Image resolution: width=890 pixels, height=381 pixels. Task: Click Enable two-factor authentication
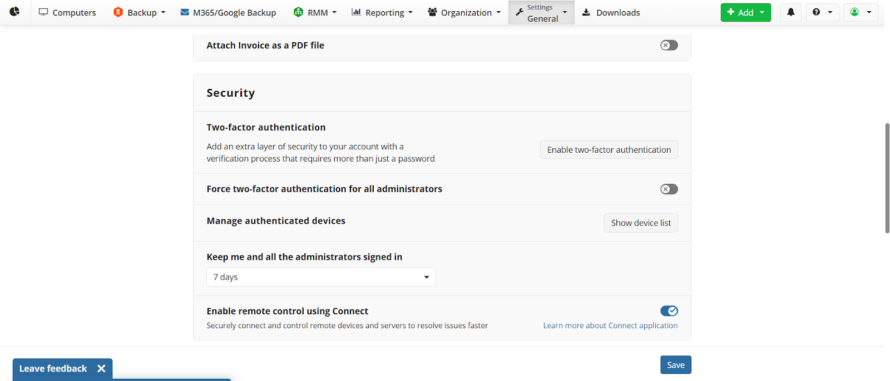(609, 149)
